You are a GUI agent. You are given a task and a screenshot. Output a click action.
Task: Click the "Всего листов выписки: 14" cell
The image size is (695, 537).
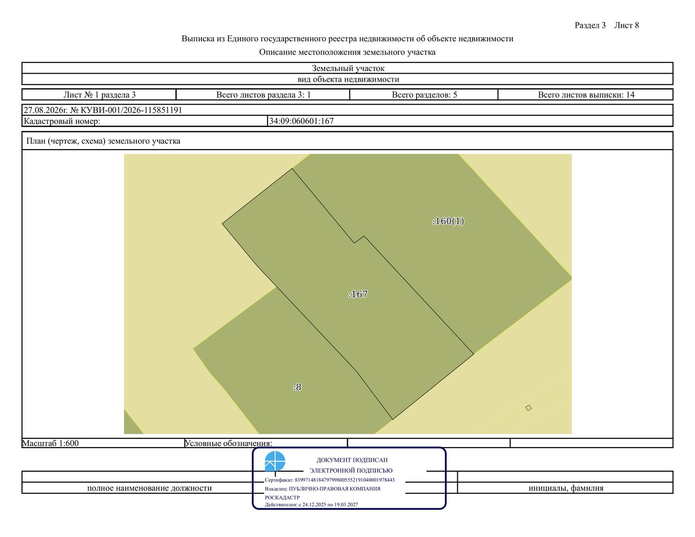(x=586, y=95)
